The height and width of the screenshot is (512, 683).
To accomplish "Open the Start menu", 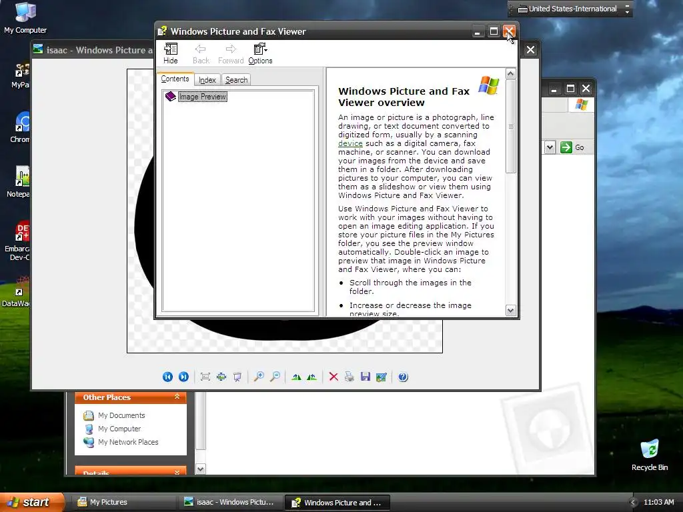I will 31,502.
